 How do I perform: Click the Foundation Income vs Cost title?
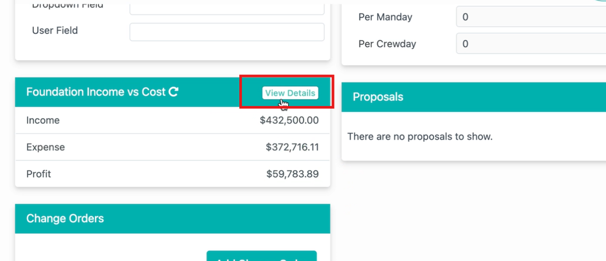point(96,92)
